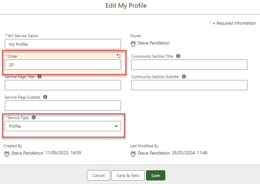
Task: Click the Community Section Subtitle field
Action: tap(189, 85)
